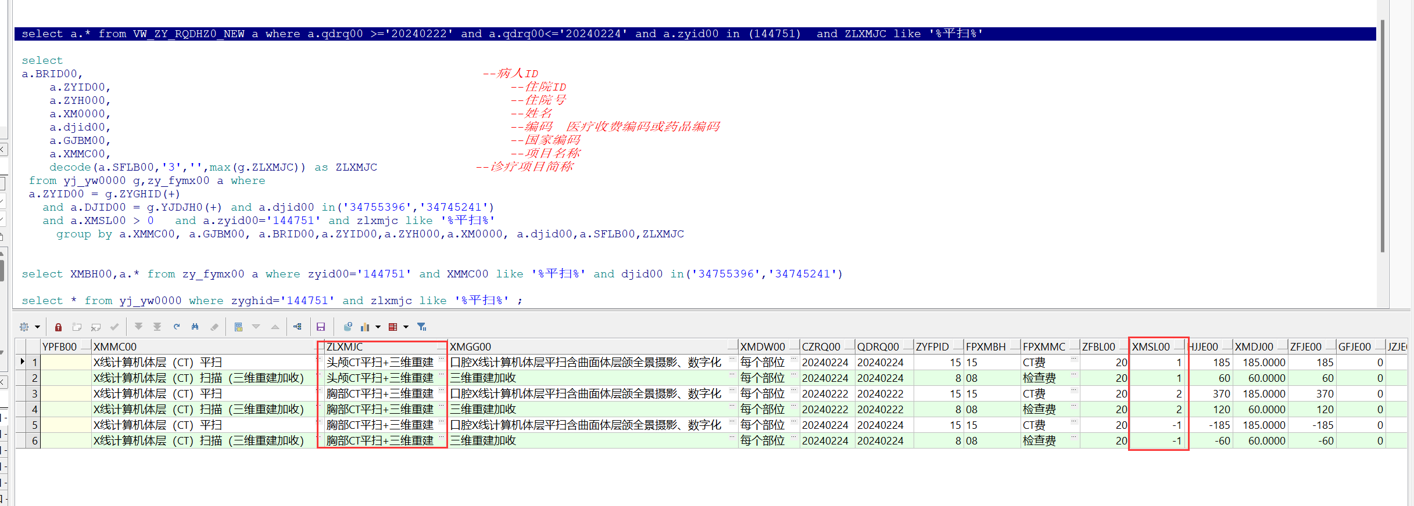Screen dimensions: 1414x506
Task: Open the dropdown arrow beside the red grid icon
Action: (x=406, y=327)
